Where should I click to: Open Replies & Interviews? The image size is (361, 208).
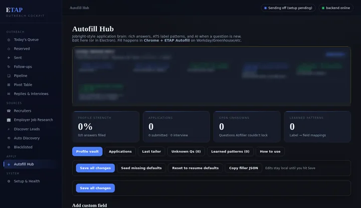coord(31,94)
